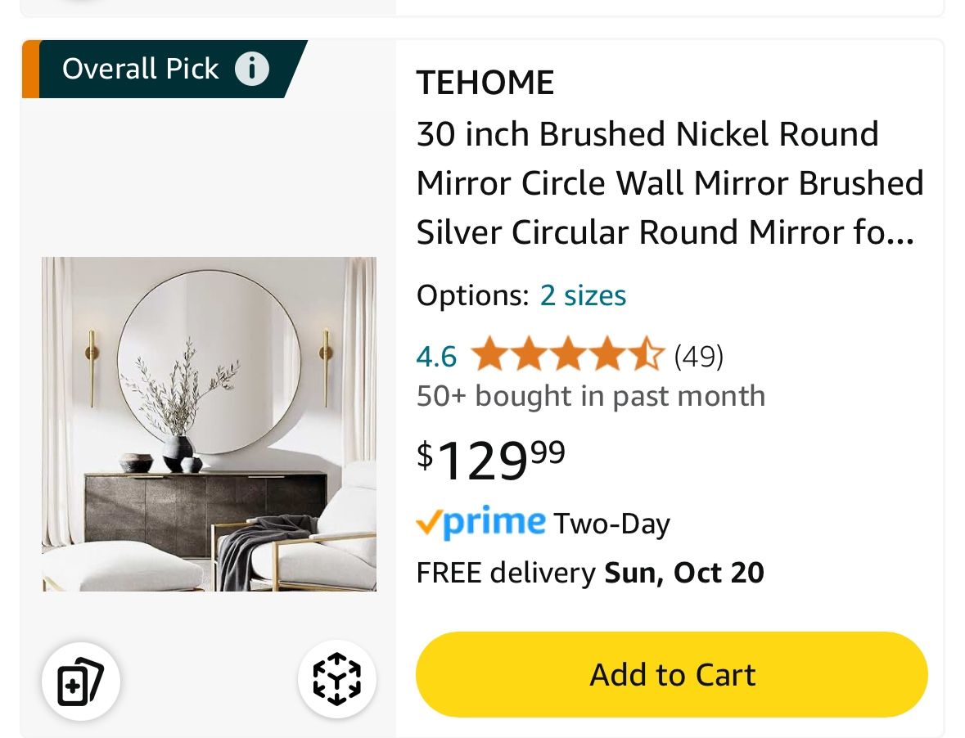Click the Prime checkmark badge icon
965x738 pixels.
click(x=426, y=521)
